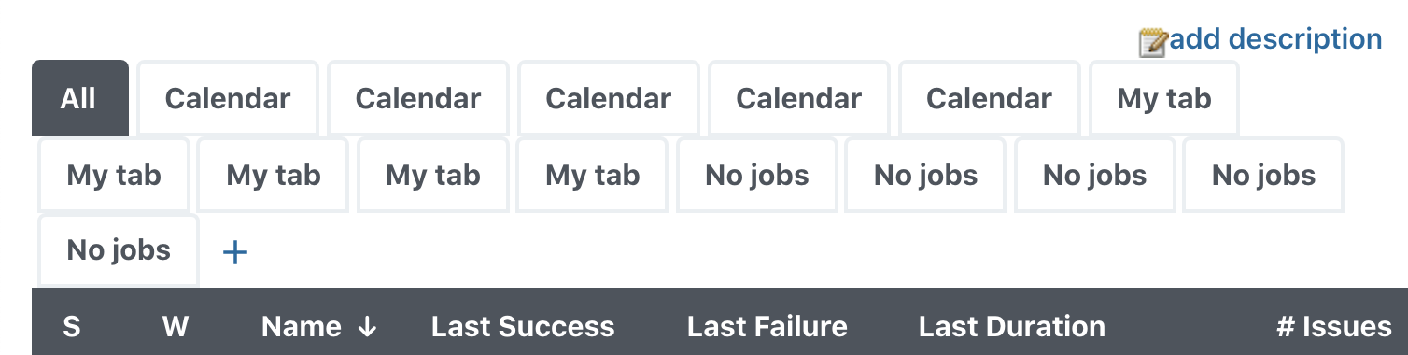Image resolution: width=1408 pixels, height=355 pixels.
Task: Switch to the All view tab
Action: (79, 98)
